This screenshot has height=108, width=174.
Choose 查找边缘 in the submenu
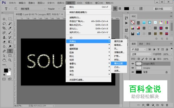point(119,41)
